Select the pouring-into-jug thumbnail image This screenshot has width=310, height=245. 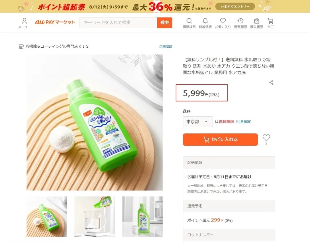coord(94,217)
